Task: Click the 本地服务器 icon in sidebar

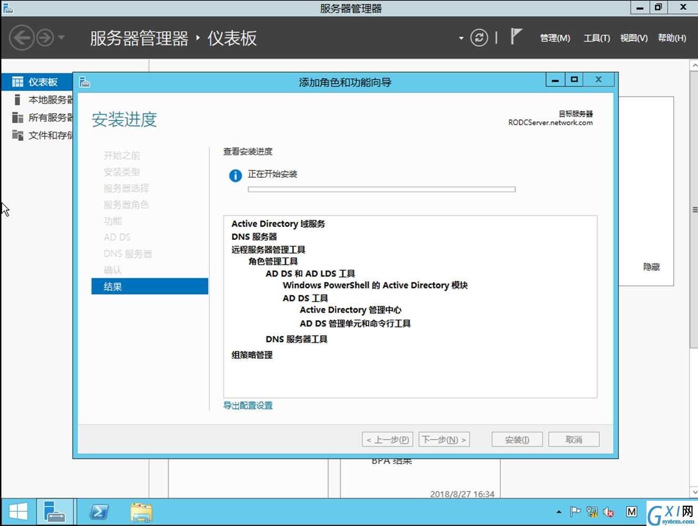Action: (17, 100)
